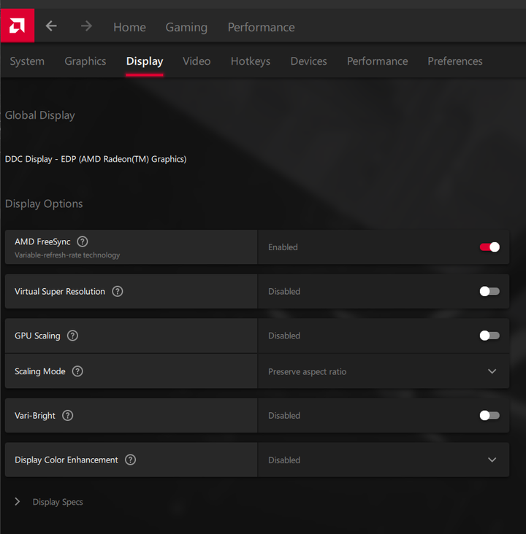Open the Gaming menu
Image resolution: width=526 pixels, height=534 pixels.
coord(186,27)
